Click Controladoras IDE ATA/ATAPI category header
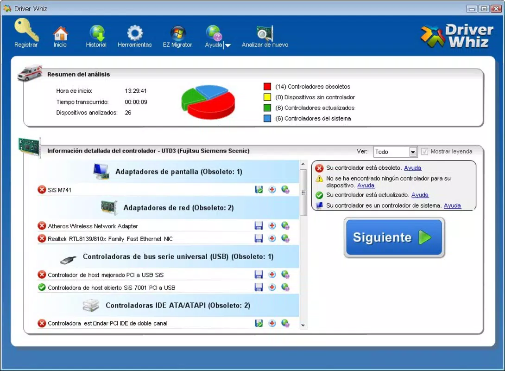 coord(168,305)
